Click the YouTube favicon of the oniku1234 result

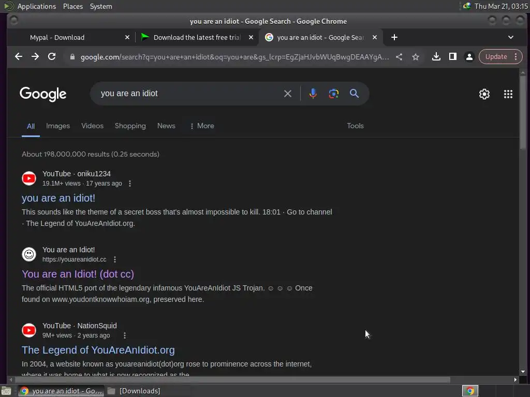point(29,178)
